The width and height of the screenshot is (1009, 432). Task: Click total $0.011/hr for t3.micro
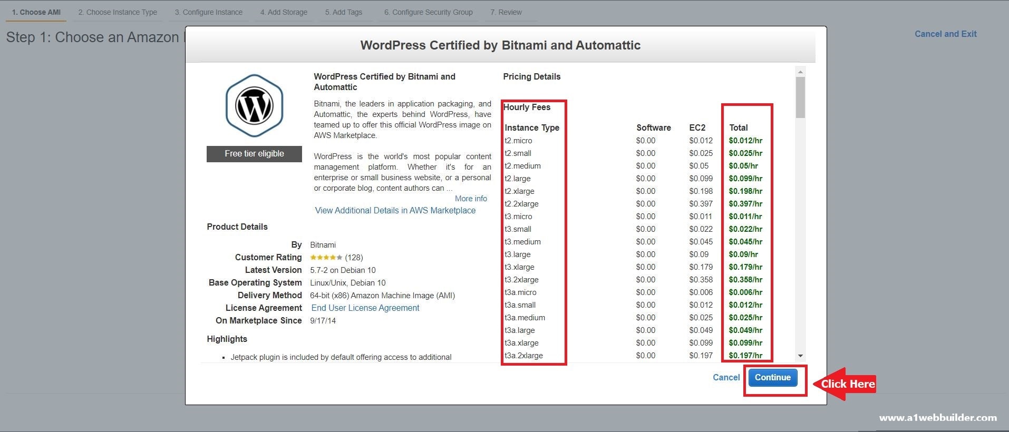click(745, 217)
